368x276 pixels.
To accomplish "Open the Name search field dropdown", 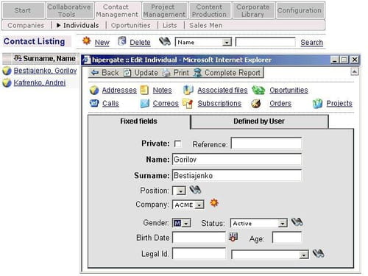I will [x=203, y=42].
